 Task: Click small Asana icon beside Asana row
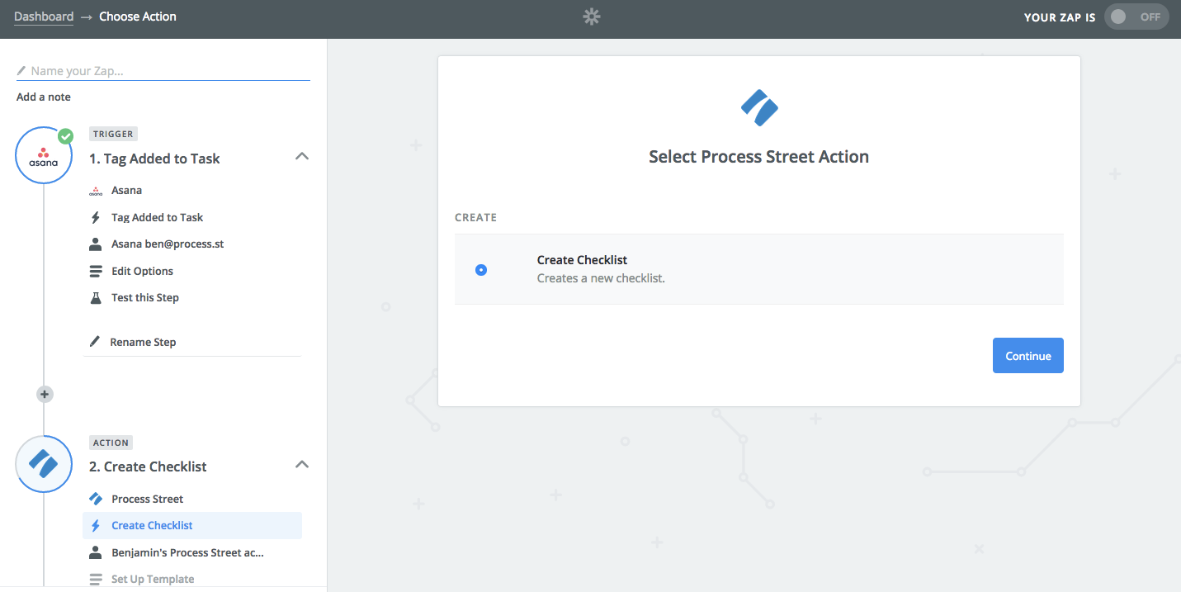click(96, 191)
